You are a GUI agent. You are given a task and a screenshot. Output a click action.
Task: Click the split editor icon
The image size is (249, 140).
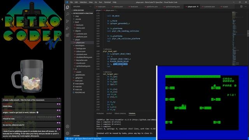[x=241, y=7]
